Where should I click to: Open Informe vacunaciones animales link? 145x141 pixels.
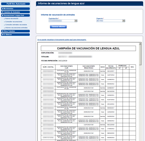(16, 28)
